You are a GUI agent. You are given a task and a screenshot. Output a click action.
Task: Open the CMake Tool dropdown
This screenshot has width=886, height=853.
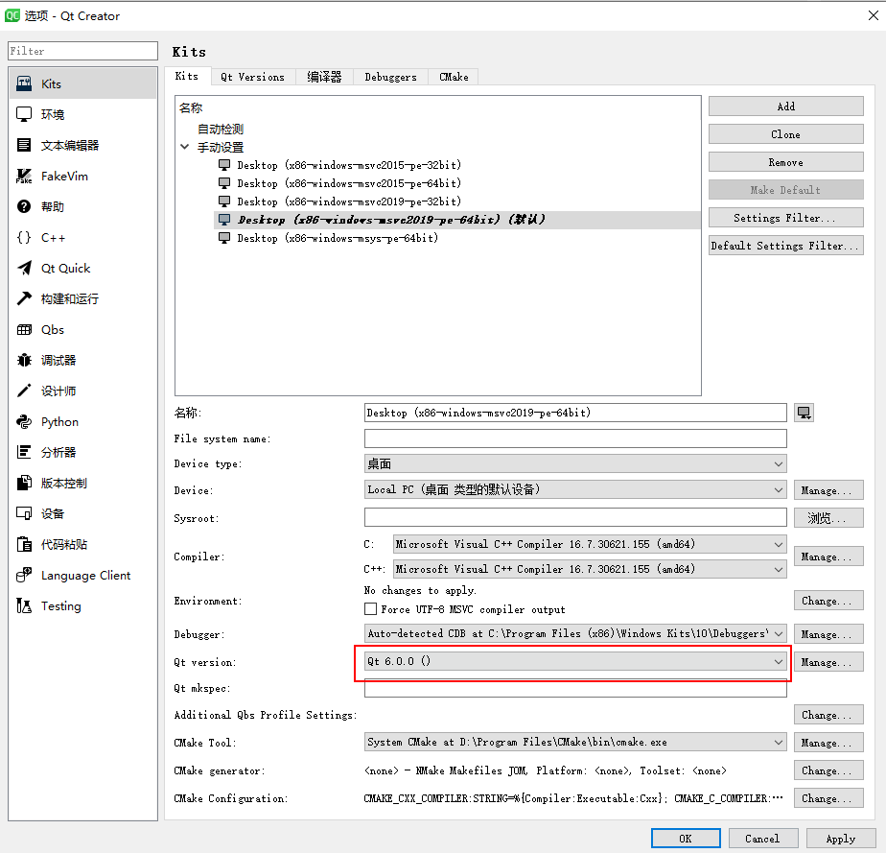pyautogui.click(x=575, y=743)
